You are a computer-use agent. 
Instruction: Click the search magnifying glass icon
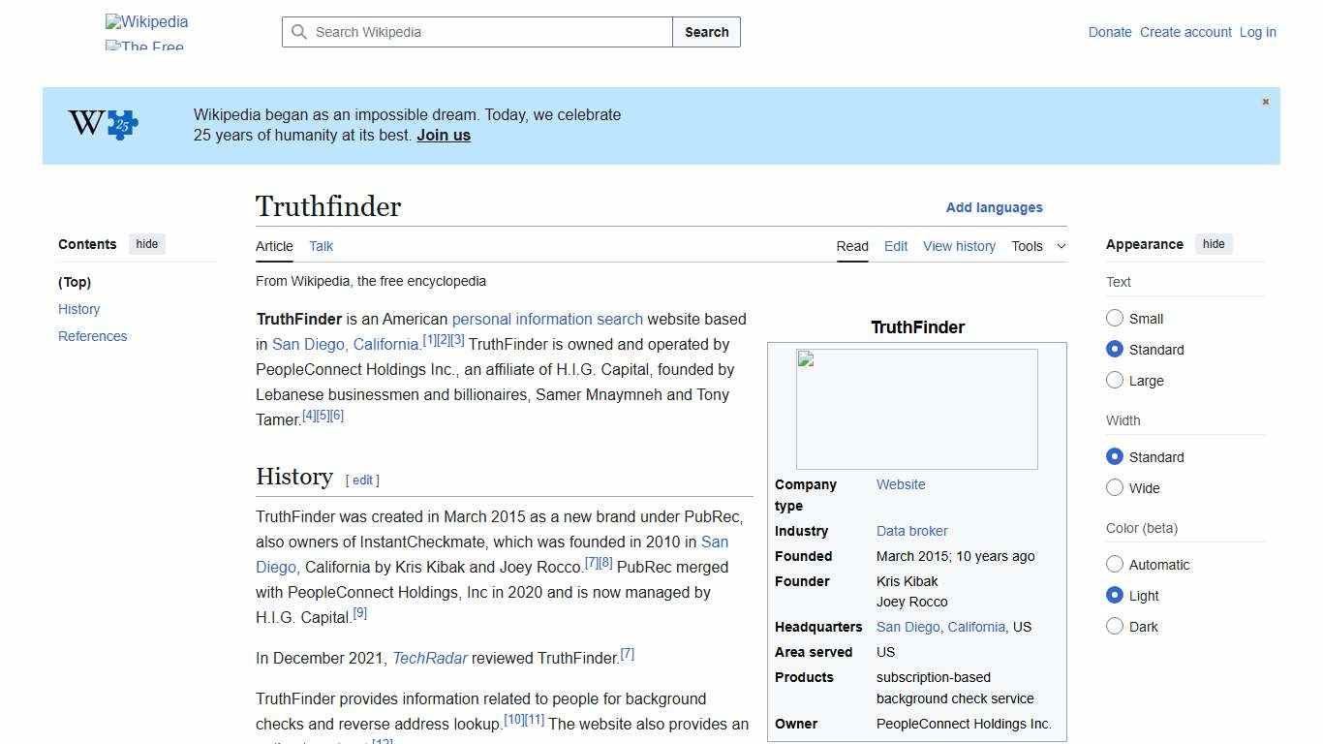coord(299,32)
